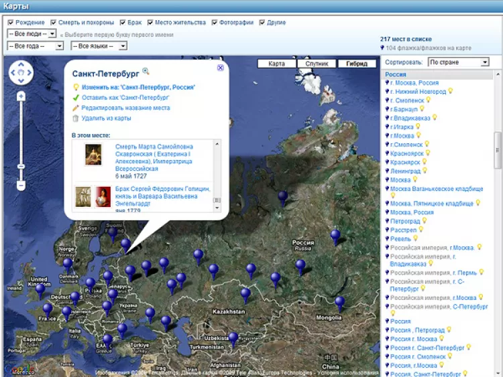
Task: Toggle the Место жительства checkbox
Action: tap(150, 22)
